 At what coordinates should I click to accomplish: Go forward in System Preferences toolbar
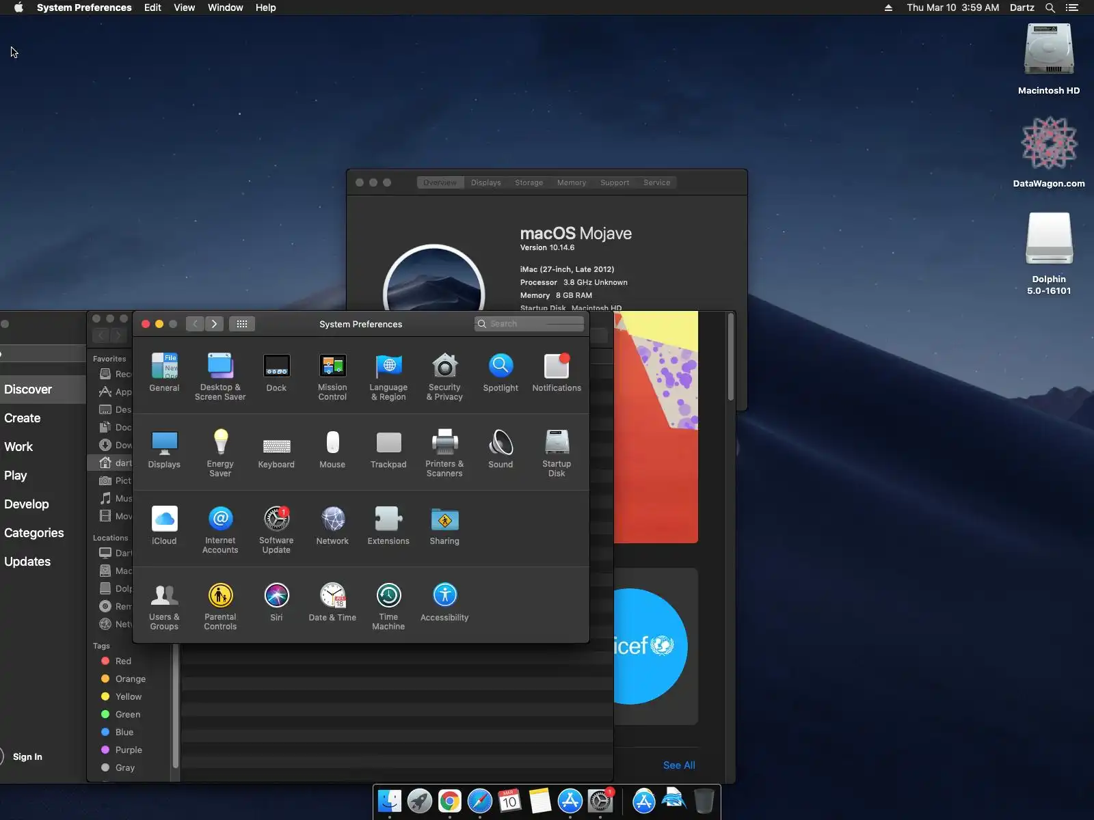(x=214, y=324)
